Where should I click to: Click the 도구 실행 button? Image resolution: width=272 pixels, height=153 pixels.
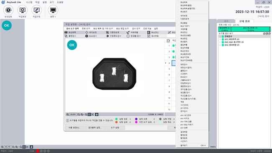click(x=115, y=127)
